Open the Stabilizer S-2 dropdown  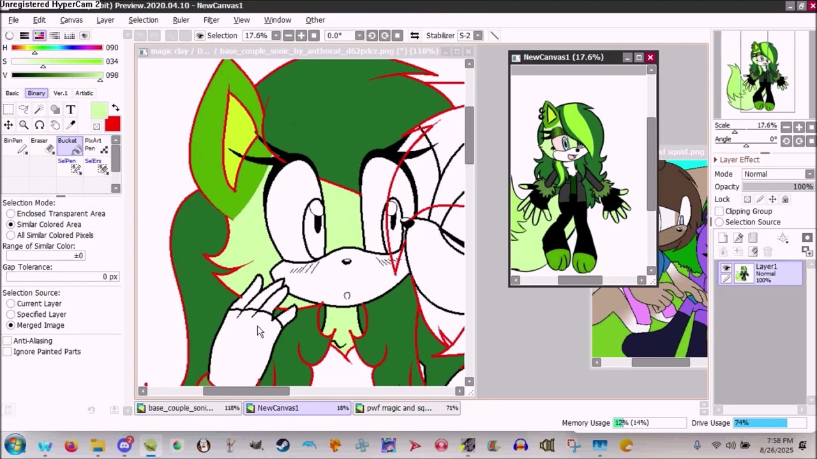[x=477, y=36]
